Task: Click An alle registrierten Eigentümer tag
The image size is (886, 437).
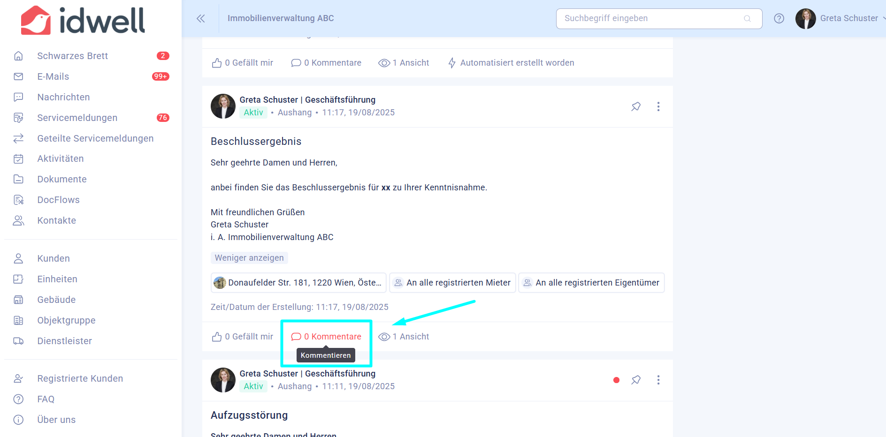Action: tap(591, 283)
